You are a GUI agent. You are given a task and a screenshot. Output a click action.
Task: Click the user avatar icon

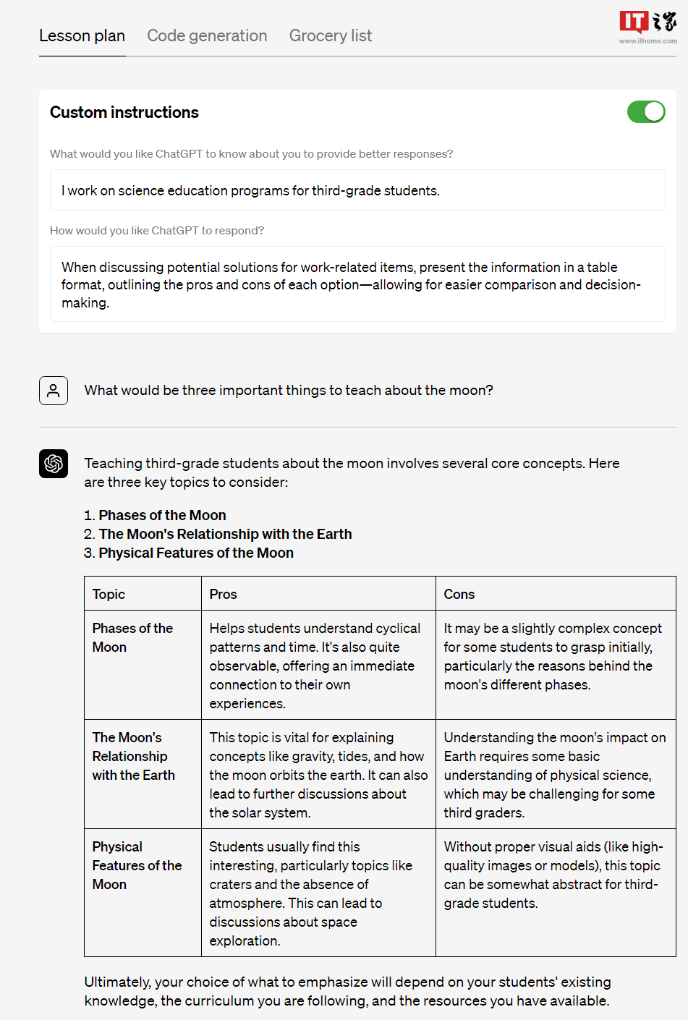click(x=54, y=391)
